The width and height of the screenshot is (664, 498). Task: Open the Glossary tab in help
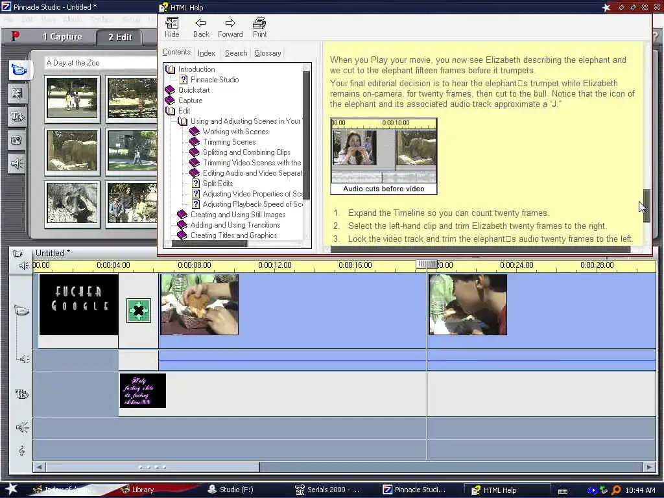click(x=268, y=53)
